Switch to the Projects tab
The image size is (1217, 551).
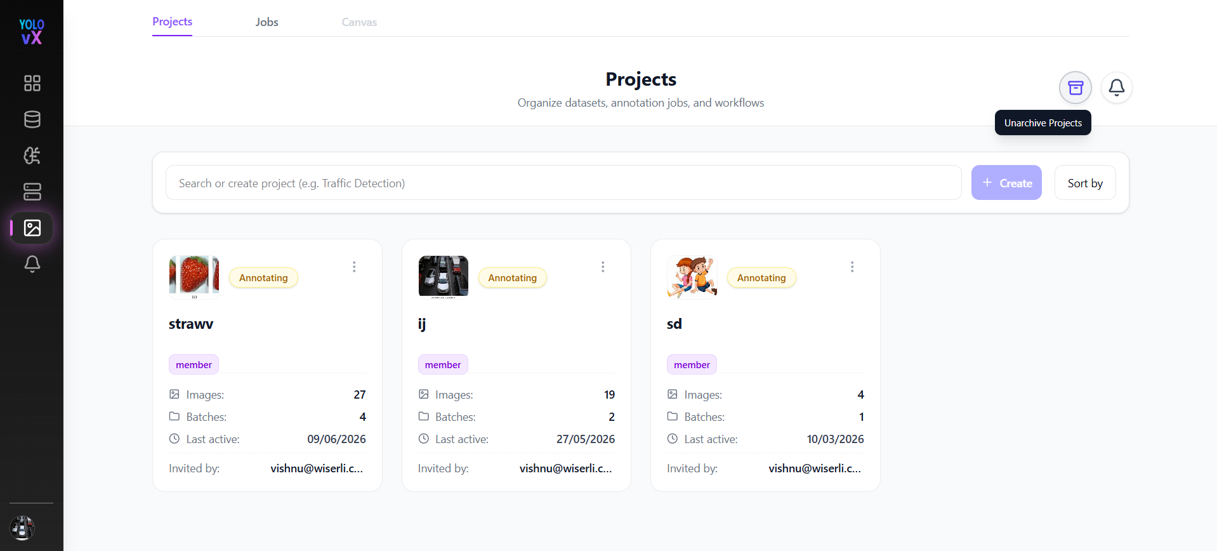(x=172, y=22)
